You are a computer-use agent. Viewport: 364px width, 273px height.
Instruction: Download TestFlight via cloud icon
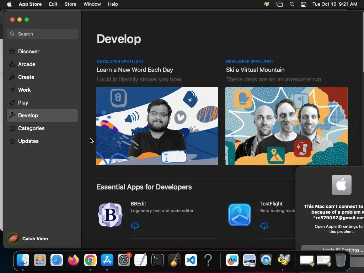[264, 226]
